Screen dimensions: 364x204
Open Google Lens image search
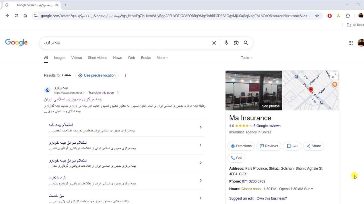tap(236, 43)
